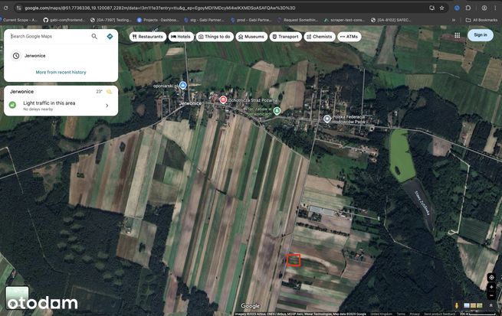Focus the Search Google Maps field
This screenshot has height=316, width=502.
50,37
